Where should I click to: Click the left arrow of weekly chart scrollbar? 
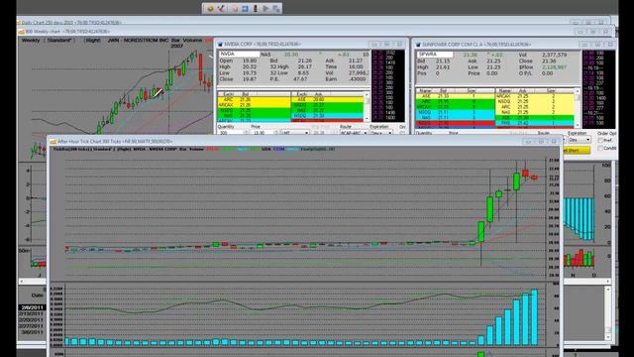point(21,281)
